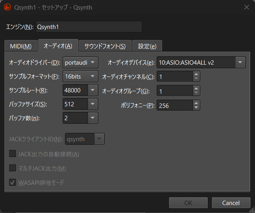Open the JACKクライアントID qsynth dropdown
255x213 pixels.
pyautogui.click(x=84, y=139)
